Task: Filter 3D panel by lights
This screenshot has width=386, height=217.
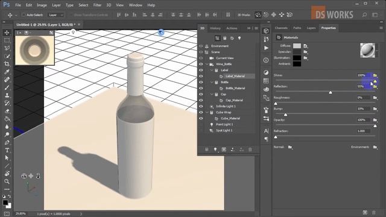Action: coord(239,38)
